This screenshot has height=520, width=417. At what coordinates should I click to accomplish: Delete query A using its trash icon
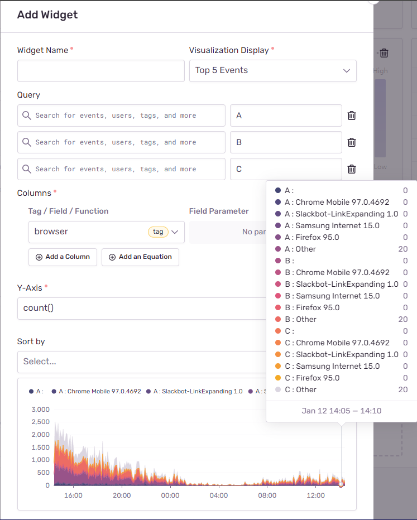(x=352, y=115)
